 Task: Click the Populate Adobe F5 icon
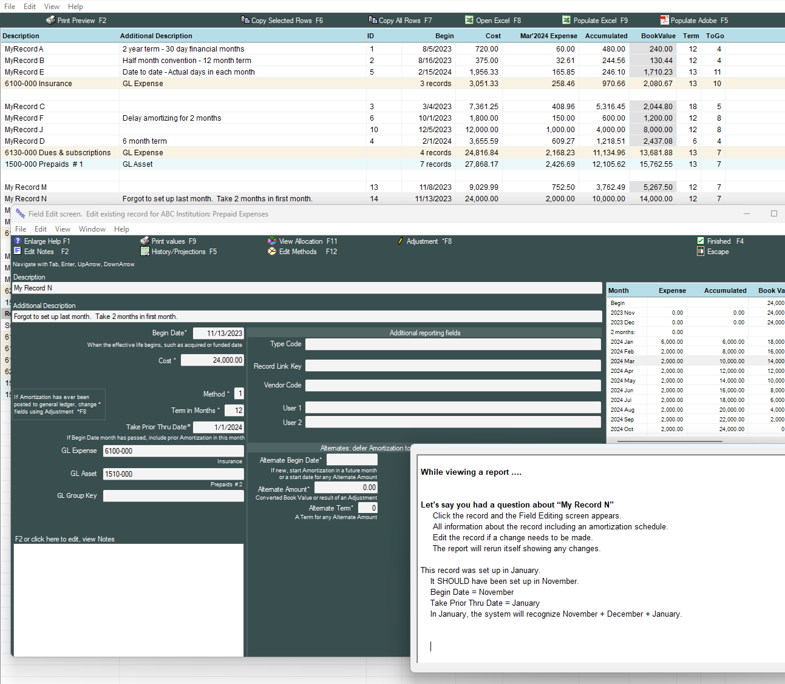664,20
